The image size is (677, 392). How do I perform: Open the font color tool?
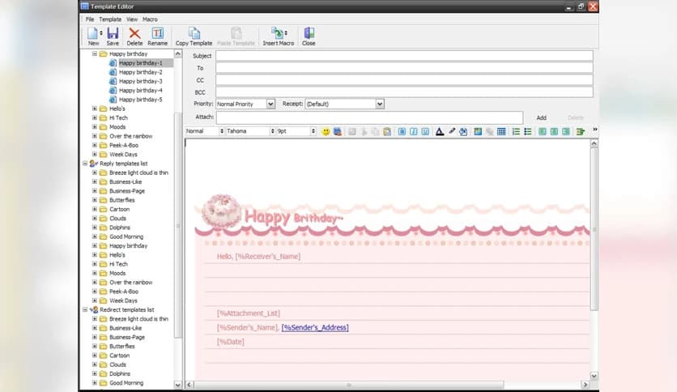(x=440, y=132)
